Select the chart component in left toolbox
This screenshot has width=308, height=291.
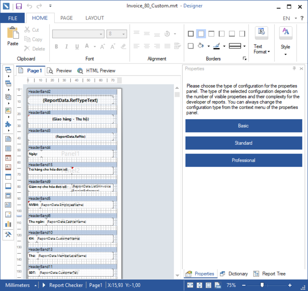pyautogui.click(x=8, y=224)
